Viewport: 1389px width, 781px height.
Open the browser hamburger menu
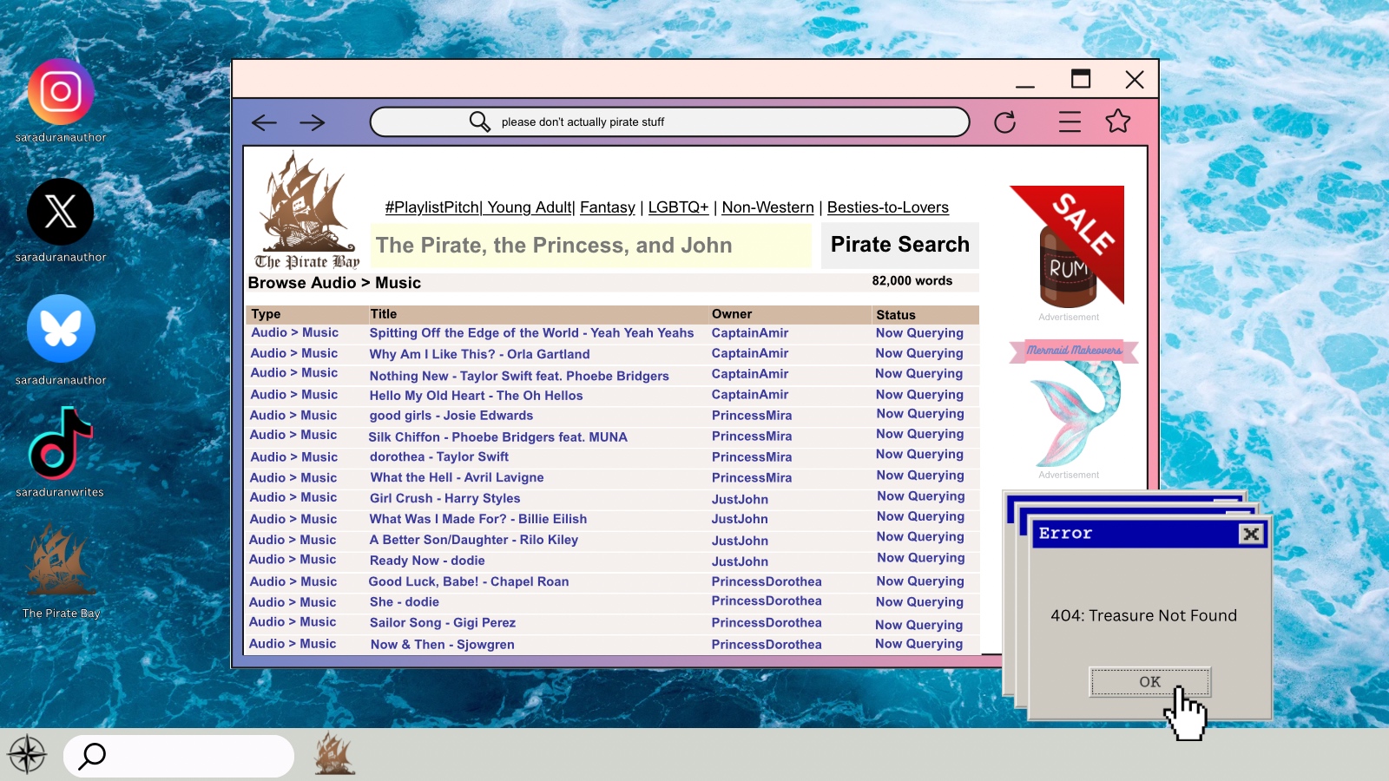coord(1070,121)
